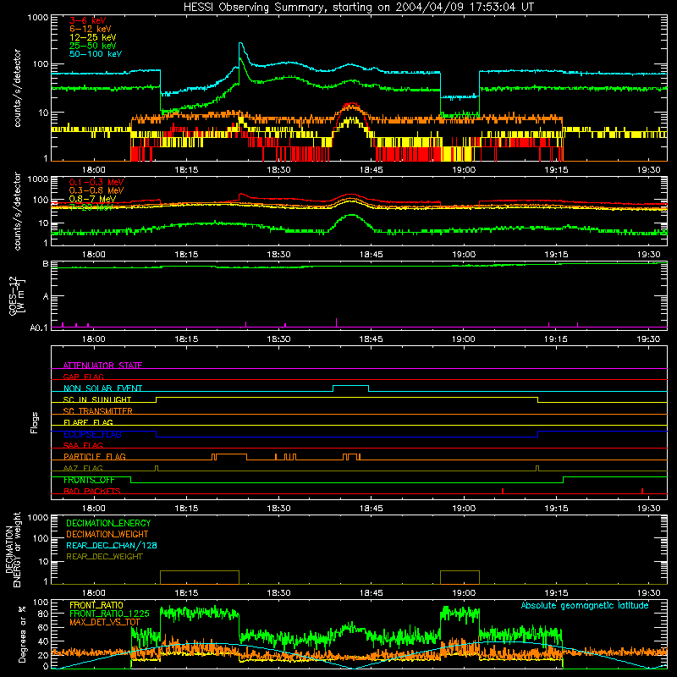Click the SC_IN_SUNLIGHT flag label

tap(97, 399)
